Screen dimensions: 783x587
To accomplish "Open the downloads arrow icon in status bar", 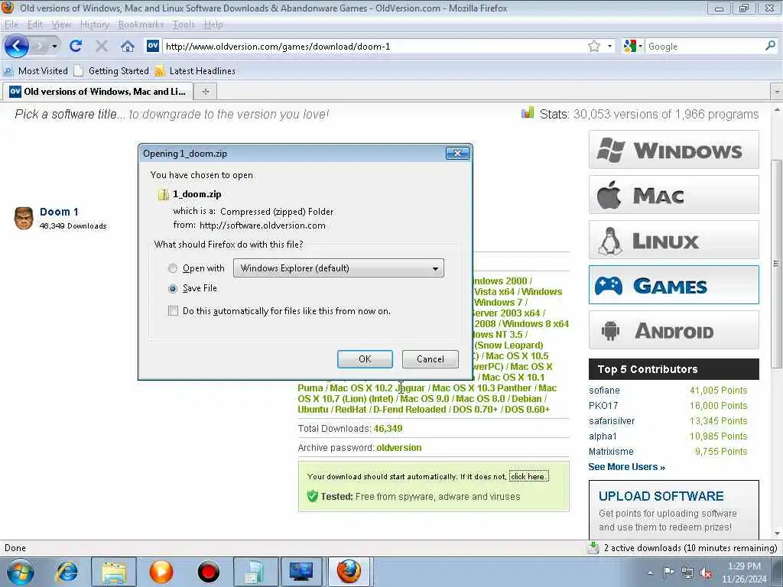I will point(593,547).
